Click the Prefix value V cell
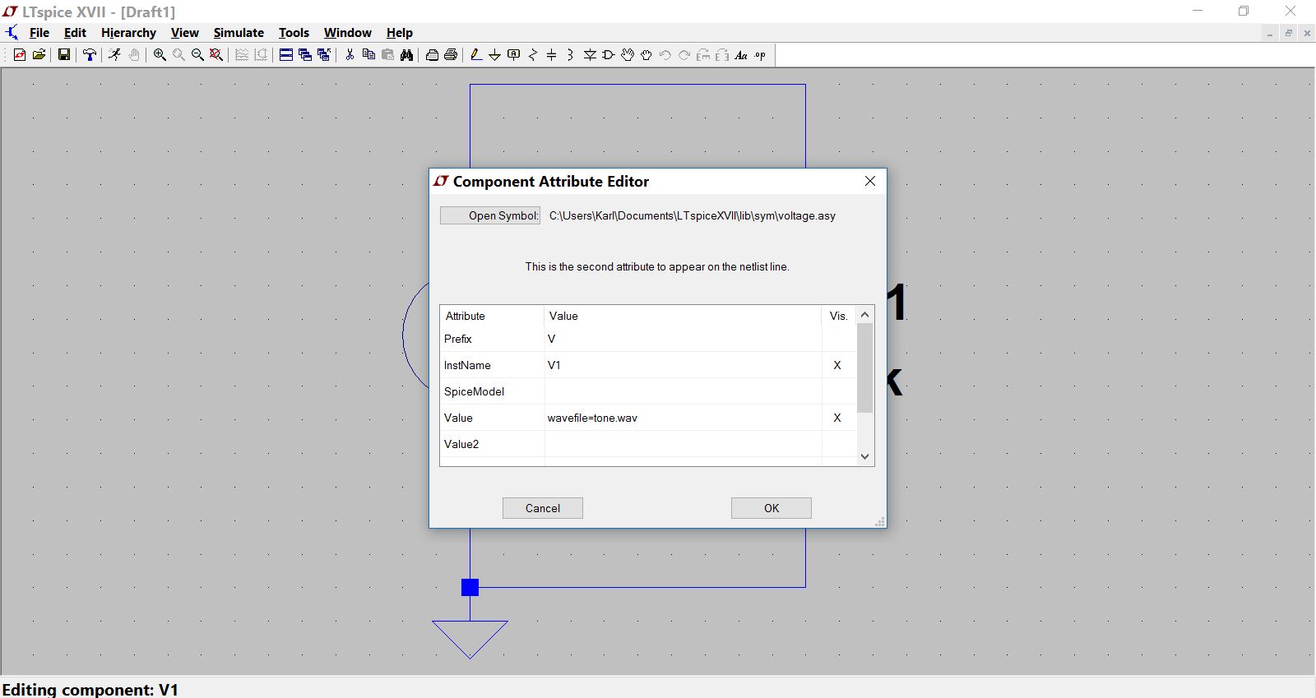This screenshot has width=1316, height=698. point(683,339)
